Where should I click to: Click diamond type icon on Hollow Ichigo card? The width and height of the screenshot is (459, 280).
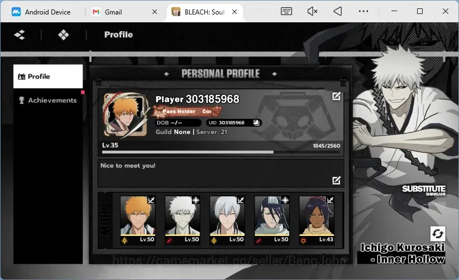[196, 200]
